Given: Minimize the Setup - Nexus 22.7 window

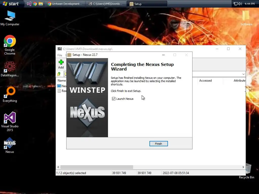Looking at the screenshot, I should [163, 55].
